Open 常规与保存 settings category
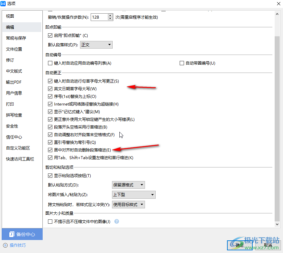283x253 pixels. [x=16, y=38]
